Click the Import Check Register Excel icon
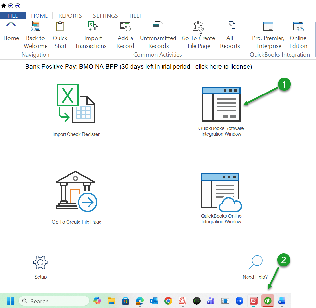This screenshot has height=308, width=316. click(x=76, y=103)
